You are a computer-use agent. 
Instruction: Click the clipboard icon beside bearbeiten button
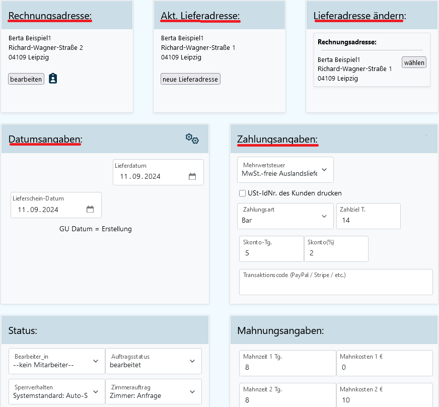pyautogui.click(x=53, y=79)
